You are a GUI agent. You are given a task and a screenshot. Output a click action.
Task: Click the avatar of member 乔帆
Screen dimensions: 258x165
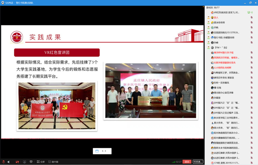coord(212,28)
